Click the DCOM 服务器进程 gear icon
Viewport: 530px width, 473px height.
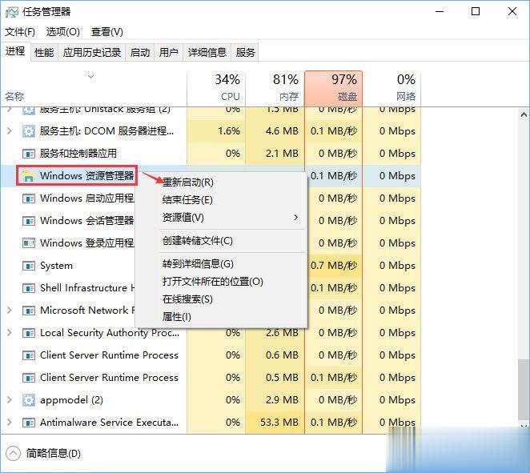[28, 130]
